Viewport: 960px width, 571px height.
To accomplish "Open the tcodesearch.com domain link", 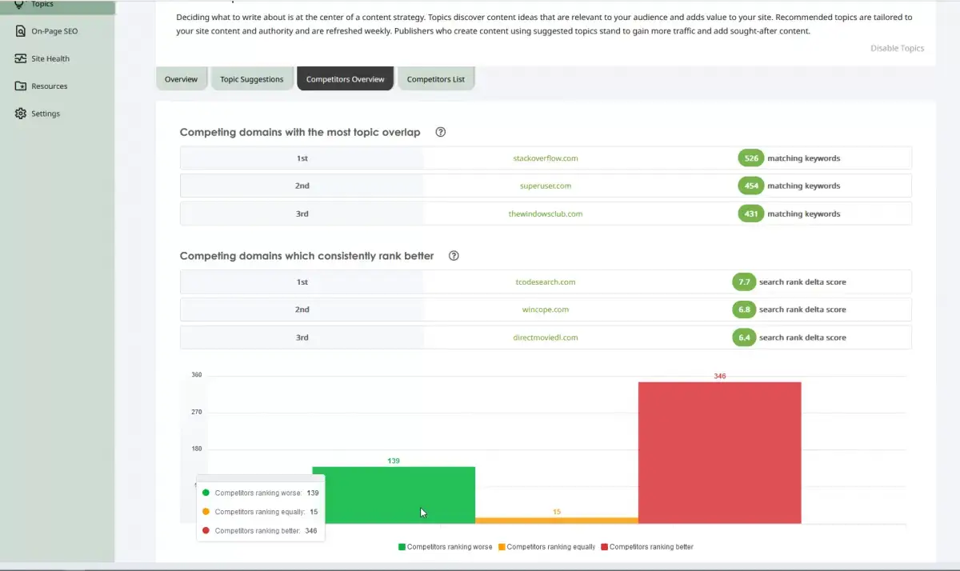I will (x=545, y=282).
